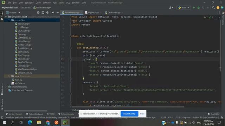
Task: Click the Project panel horizontal scrollbar
Action: pos(26,111)
